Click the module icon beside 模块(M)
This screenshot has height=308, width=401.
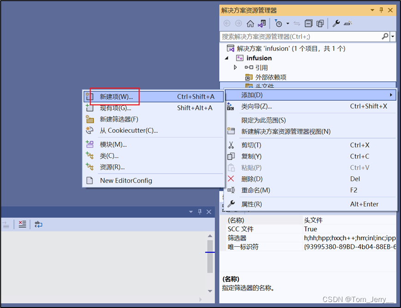(90, 144)
